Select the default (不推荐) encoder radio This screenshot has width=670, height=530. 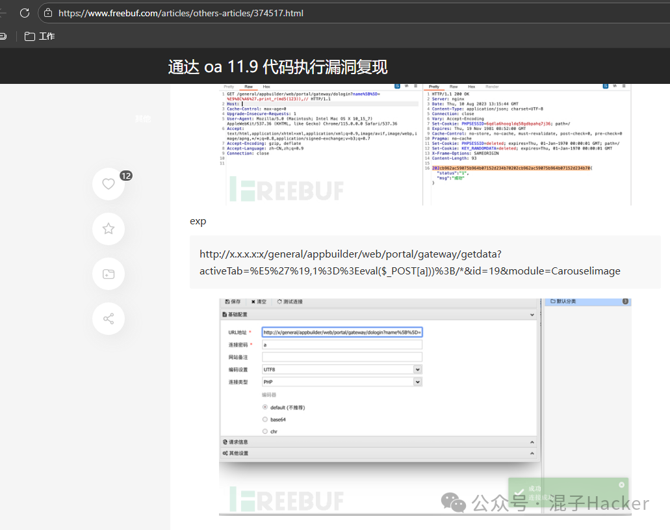pos(265,407)
